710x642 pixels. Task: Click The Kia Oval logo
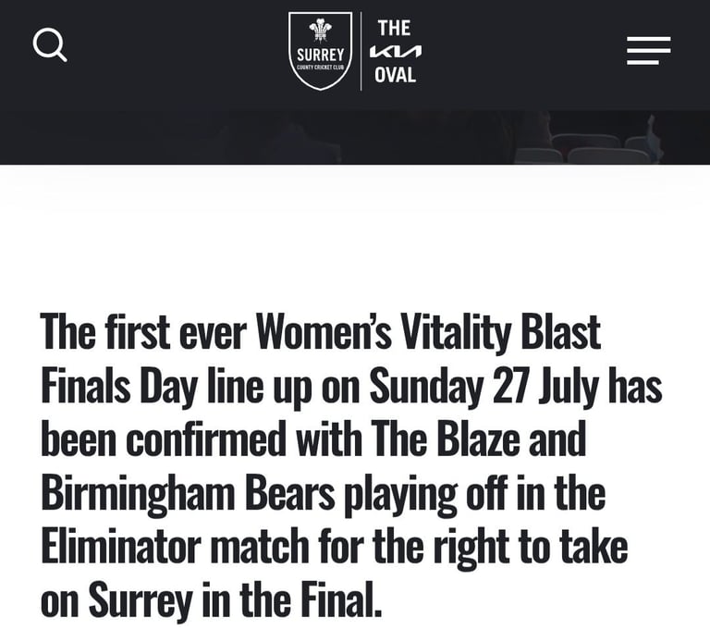point(396,51)
